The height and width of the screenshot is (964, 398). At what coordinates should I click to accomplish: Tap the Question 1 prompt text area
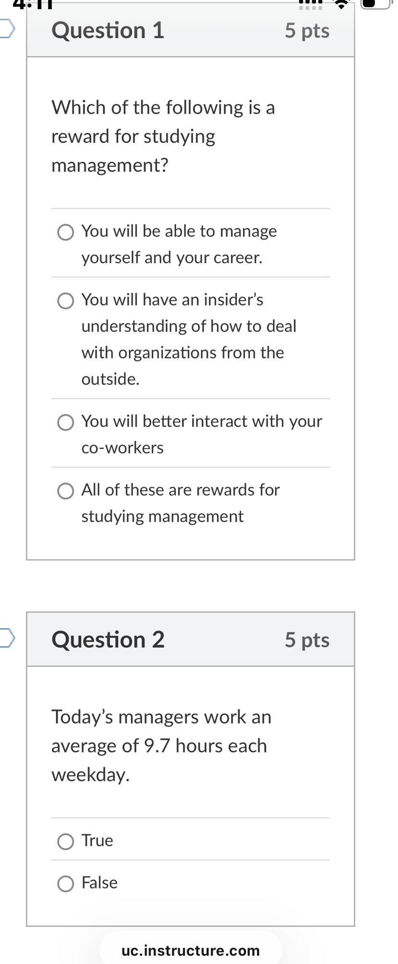click(x=163, y=136)
